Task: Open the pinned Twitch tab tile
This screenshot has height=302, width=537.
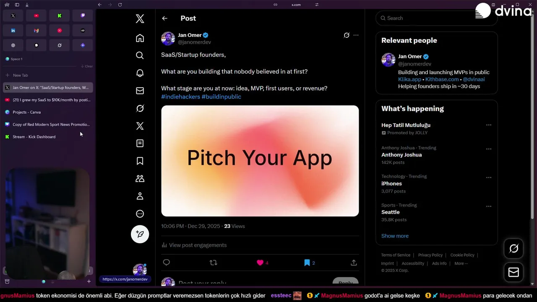Action: click(83, 16)
